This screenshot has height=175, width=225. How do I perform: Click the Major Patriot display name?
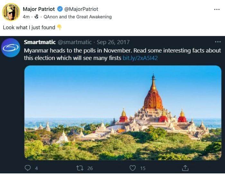[39, 9]
